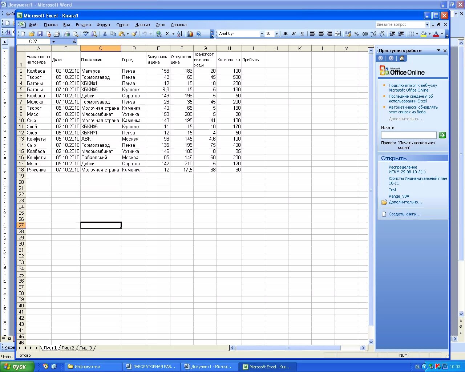
Task: Insert a hyperlink with the globe icon
Action: click(159, 34)
